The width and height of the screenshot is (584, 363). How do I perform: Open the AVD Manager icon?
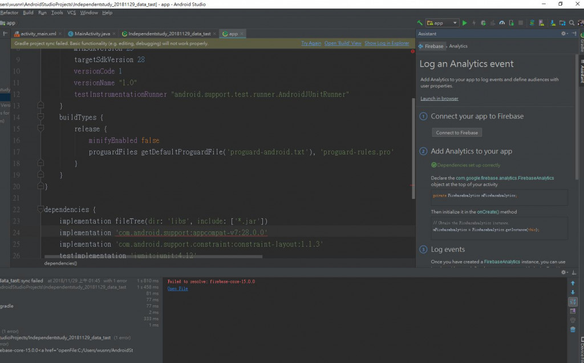tap(541, 23)
